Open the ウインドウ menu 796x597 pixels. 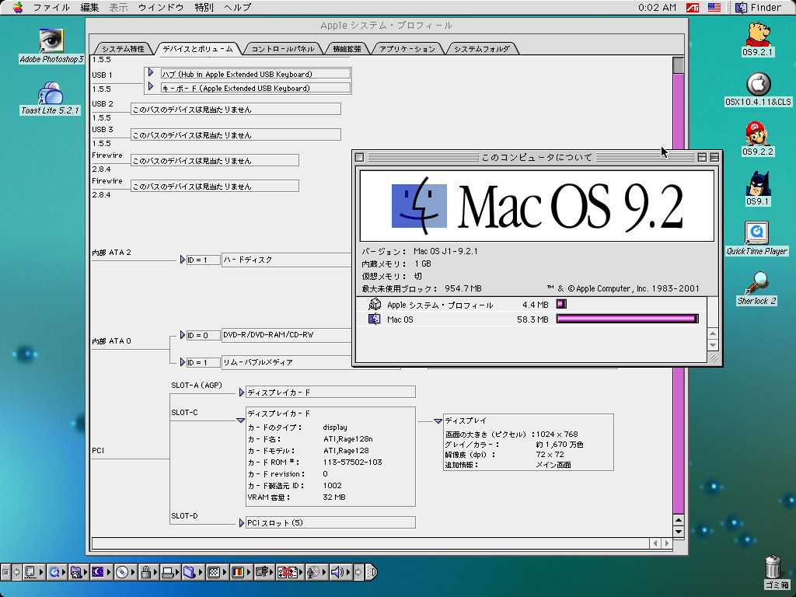coord(162,8)
